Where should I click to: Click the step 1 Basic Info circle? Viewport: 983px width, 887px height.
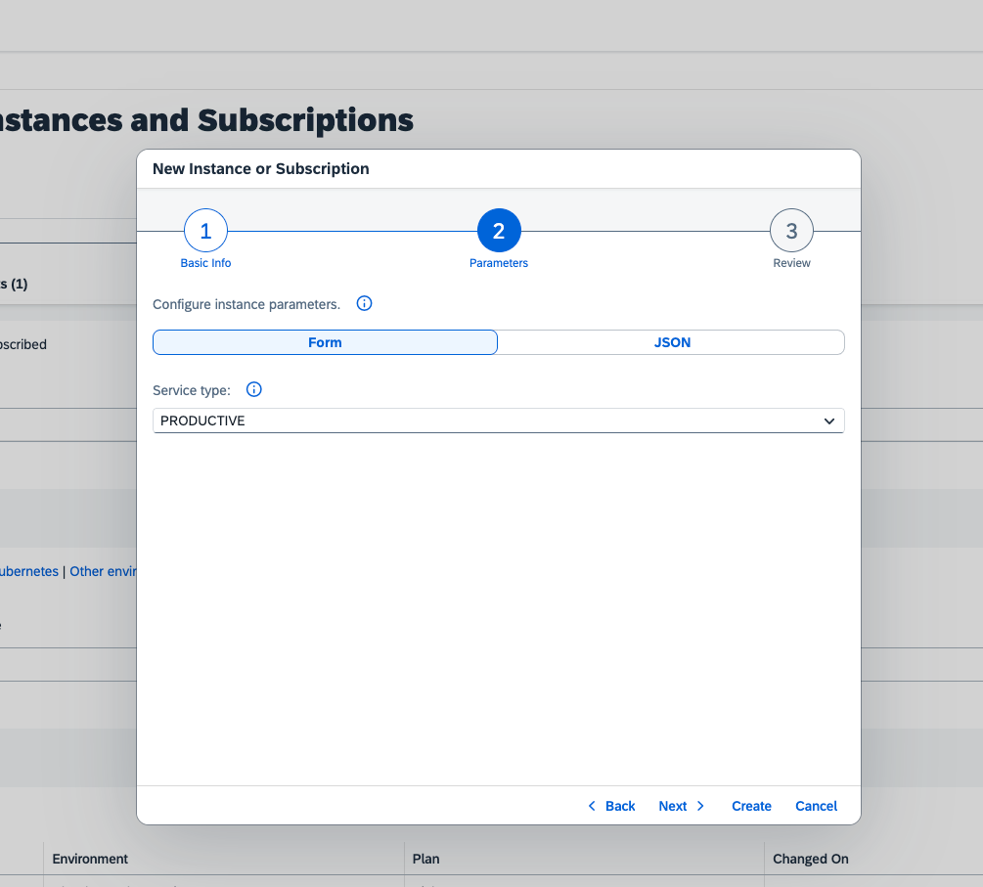point(205,232)
